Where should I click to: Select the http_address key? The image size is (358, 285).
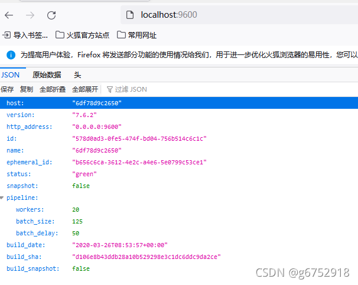[30, 127]
